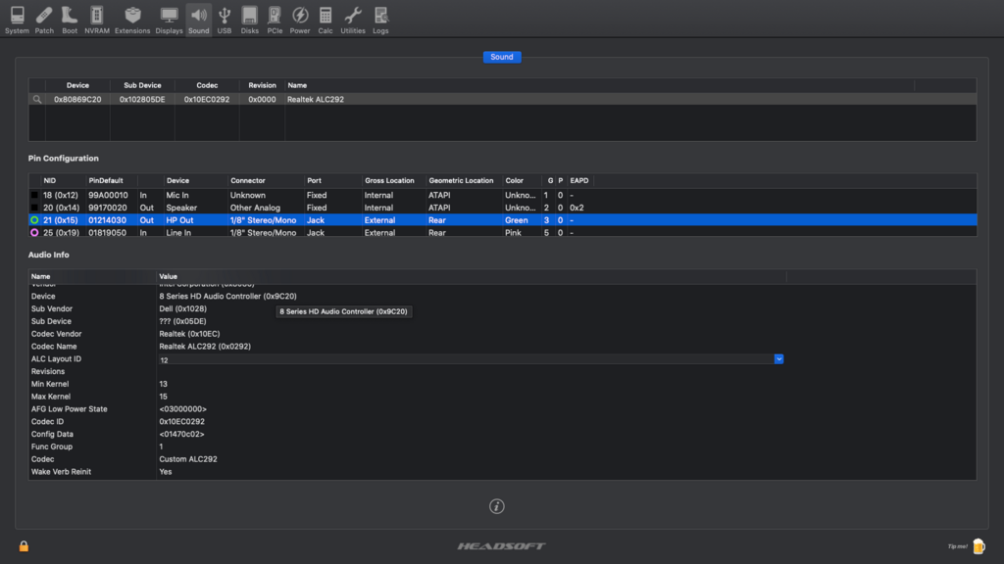Open the Disks section

pyautogui.click(x=250, y=19)
